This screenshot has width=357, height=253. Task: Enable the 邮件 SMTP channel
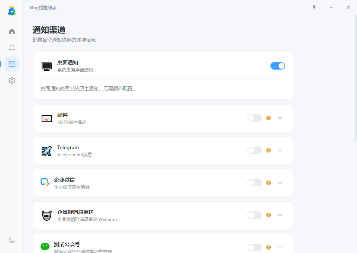click(254, 118)
